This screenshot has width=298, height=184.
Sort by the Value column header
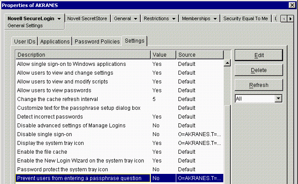pyautogui.click(x=164, y=55)
